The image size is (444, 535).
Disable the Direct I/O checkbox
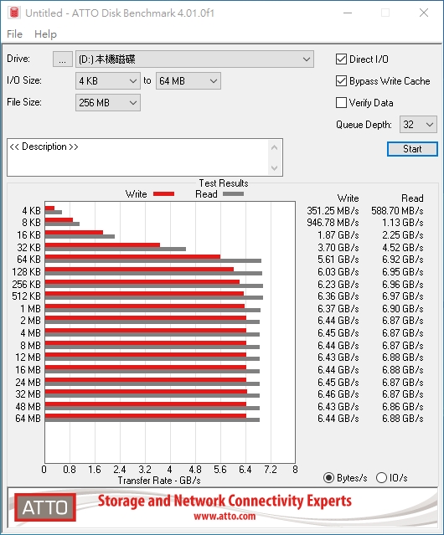[x=341, y=59]
